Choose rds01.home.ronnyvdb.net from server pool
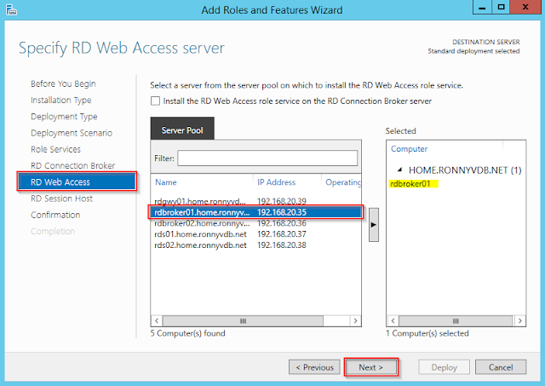The image size is (545, 386). tap(200, 234)
